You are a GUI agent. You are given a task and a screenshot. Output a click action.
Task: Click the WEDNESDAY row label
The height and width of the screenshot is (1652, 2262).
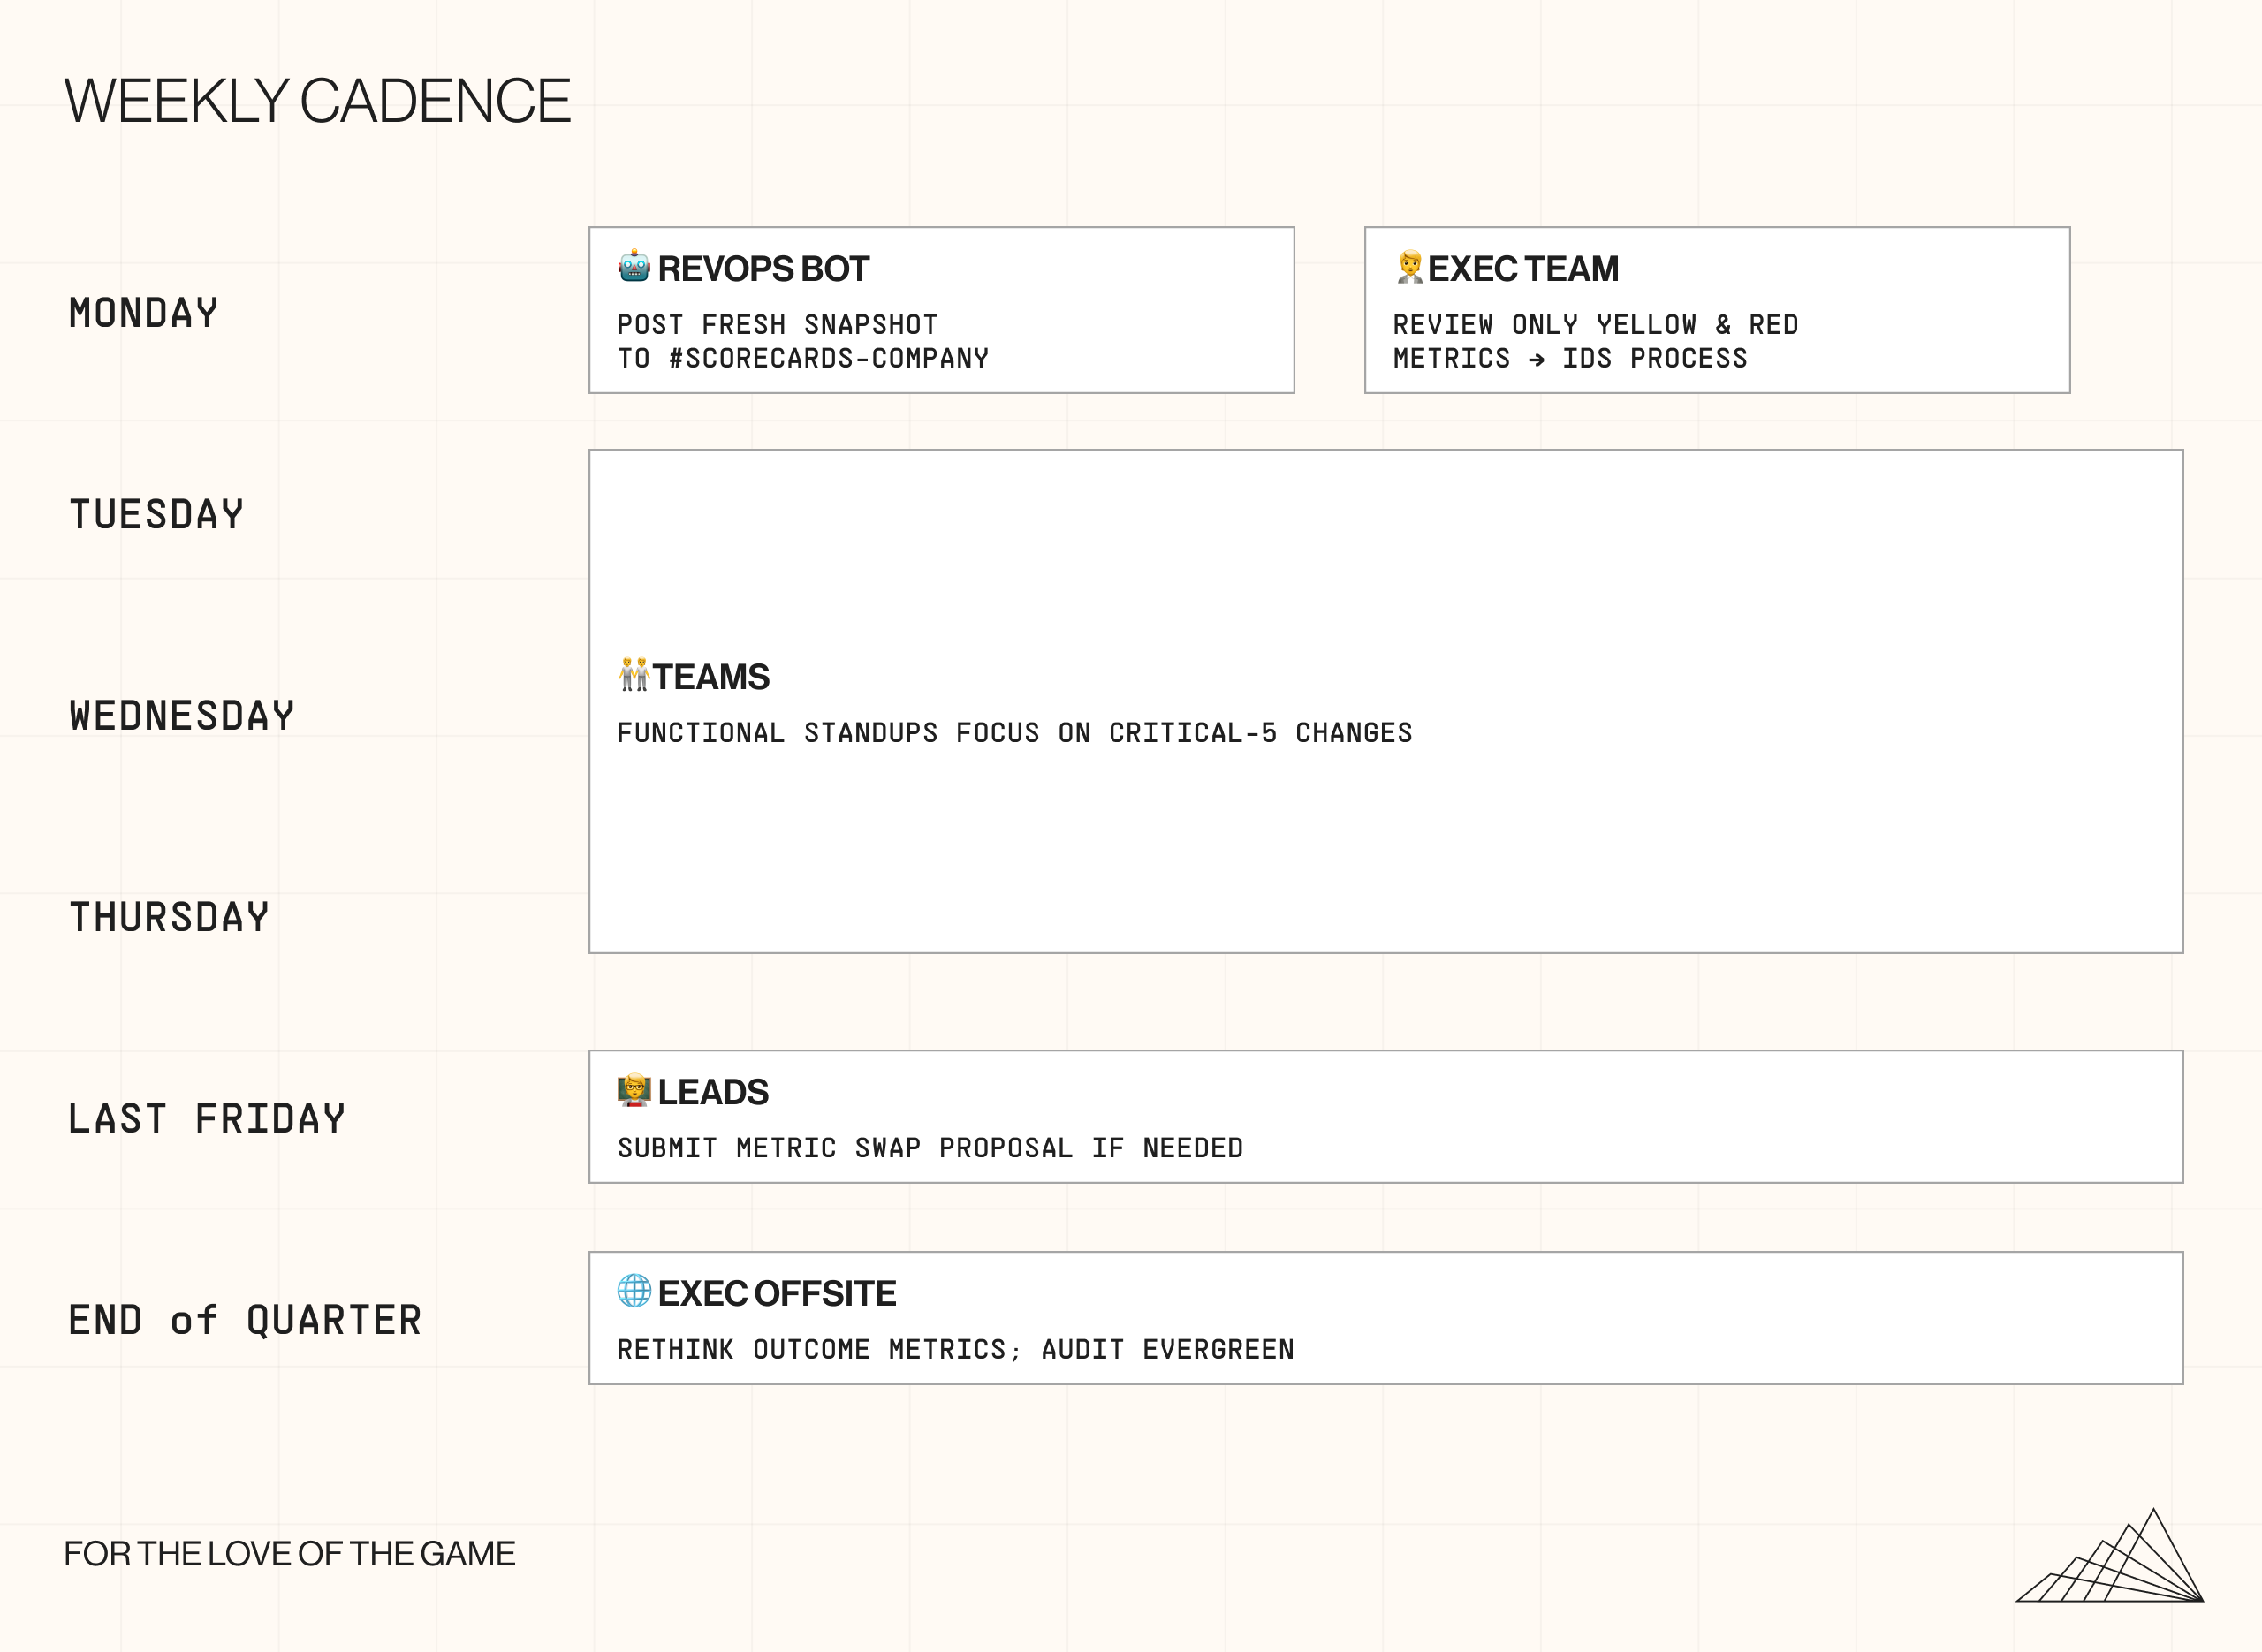pyautogui.click(x=182, y=716)
